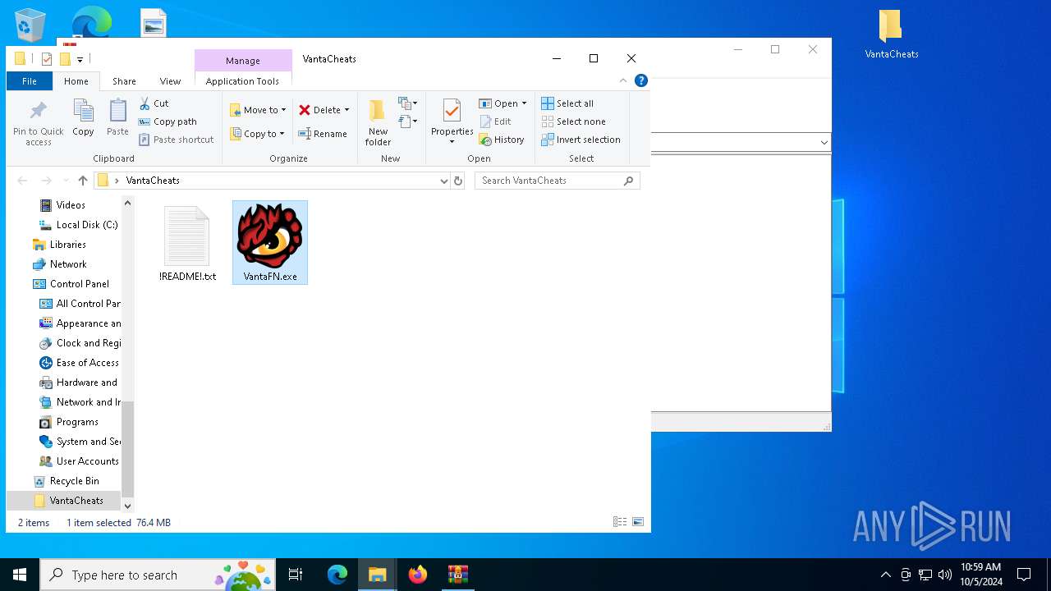This screenshot has width=1051, height=591.
Task: Click the Task View taskbar button
Action: 296,575
